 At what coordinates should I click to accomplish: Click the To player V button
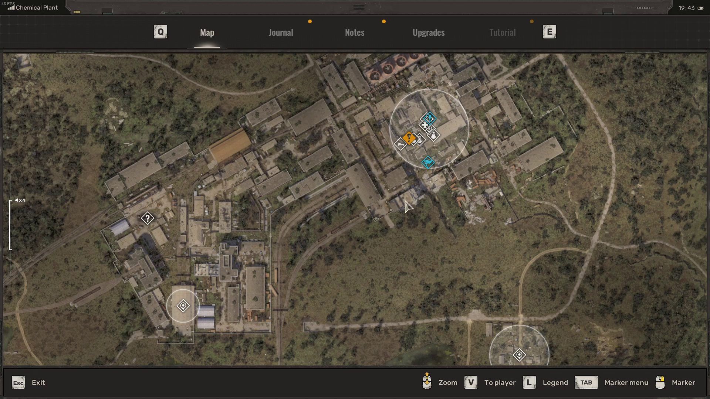pyautogui.click(x=471, y=382)
